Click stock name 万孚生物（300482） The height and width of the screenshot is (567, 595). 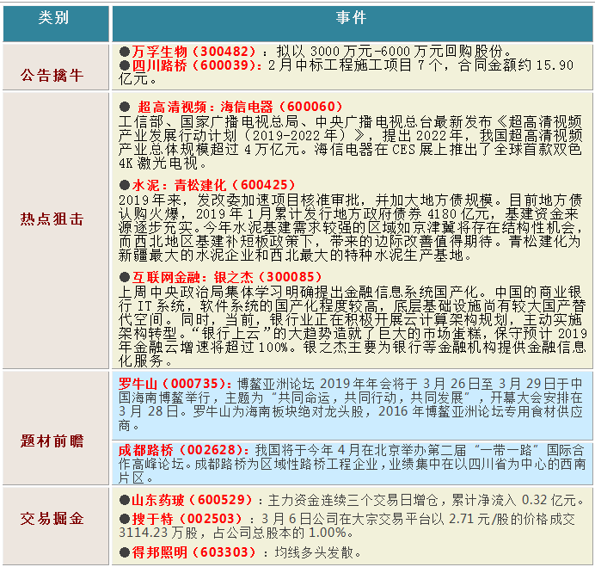193,52
